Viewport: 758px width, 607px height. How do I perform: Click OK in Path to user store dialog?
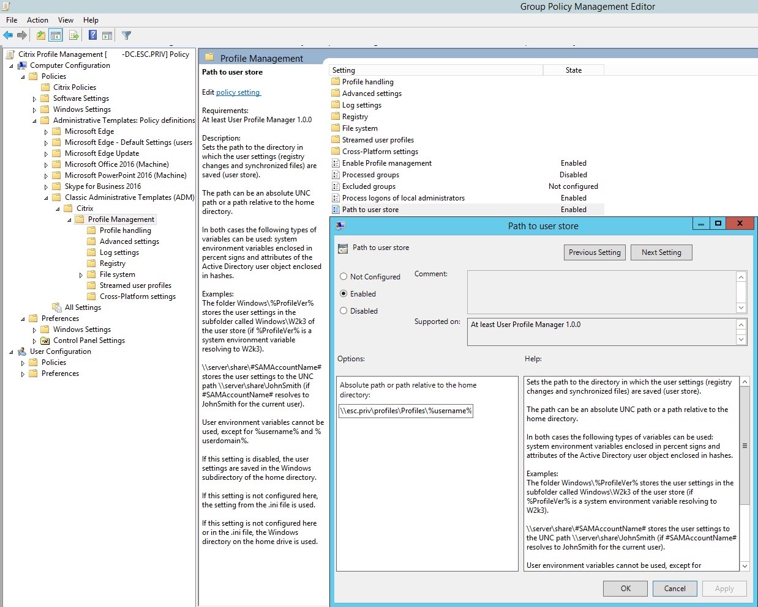[625, 589]
